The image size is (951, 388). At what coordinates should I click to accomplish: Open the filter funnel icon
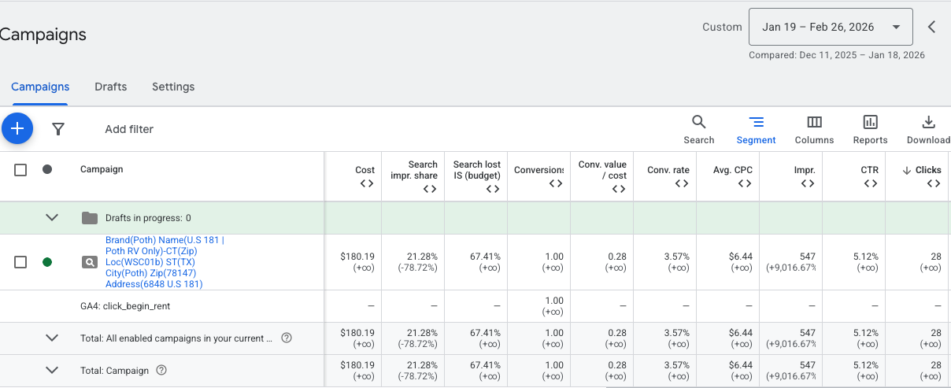[58, 129]
